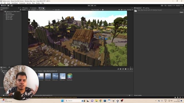Open the Window menu
Image resolution: width=184 pixels, height=103 pixels.
point(38,3)
